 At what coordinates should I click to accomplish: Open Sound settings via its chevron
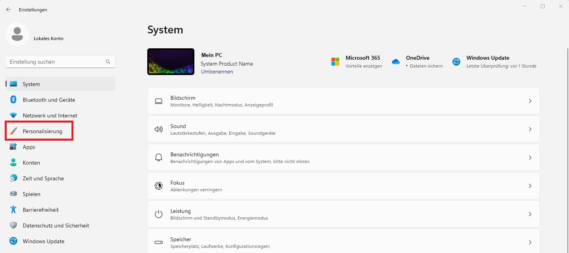(530, 129)
